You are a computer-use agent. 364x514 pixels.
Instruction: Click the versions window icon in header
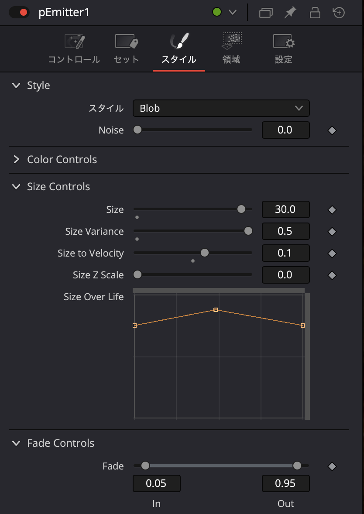pos(265,13)
